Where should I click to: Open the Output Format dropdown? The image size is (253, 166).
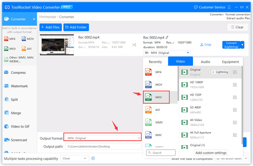(103, 138)
